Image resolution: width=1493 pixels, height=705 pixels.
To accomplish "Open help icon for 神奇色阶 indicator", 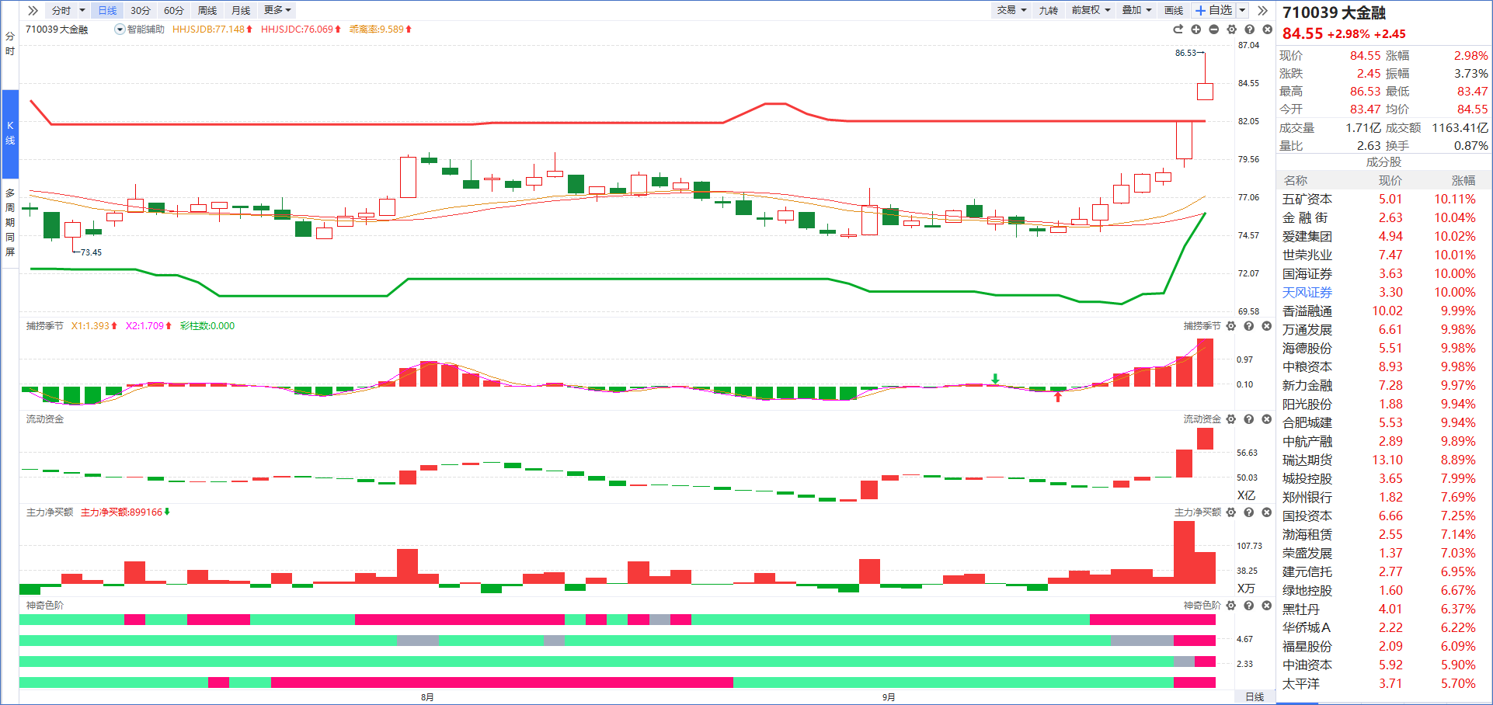I will pos(1248,606).
